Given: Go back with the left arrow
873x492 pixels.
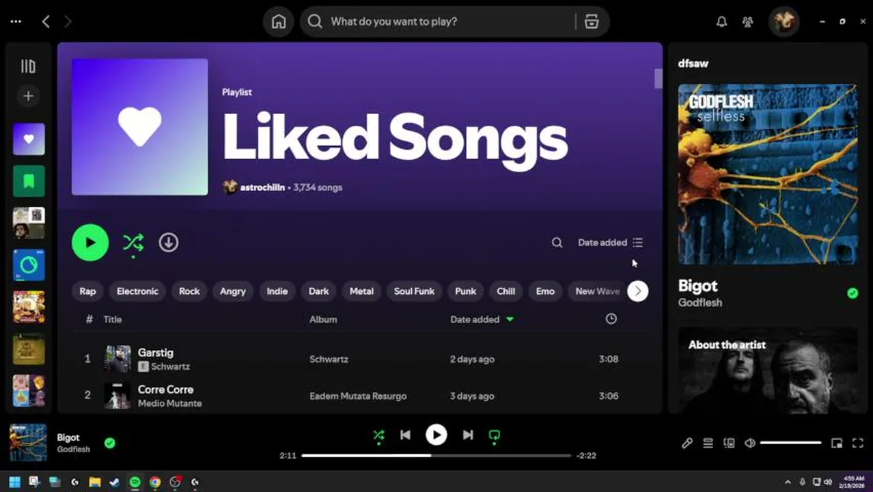Looking at the screenshot, I should point(46,22).
